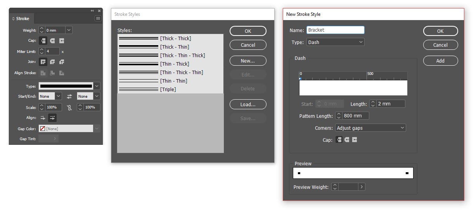
Task: Click the dash Length field
Action: click(x=391, y=104)
